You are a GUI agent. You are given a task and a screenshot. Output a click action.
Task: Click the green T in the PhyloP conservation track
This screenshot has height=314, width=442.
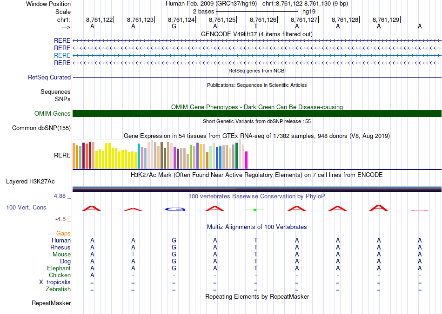pyautogui.click(x=255, y=209)
